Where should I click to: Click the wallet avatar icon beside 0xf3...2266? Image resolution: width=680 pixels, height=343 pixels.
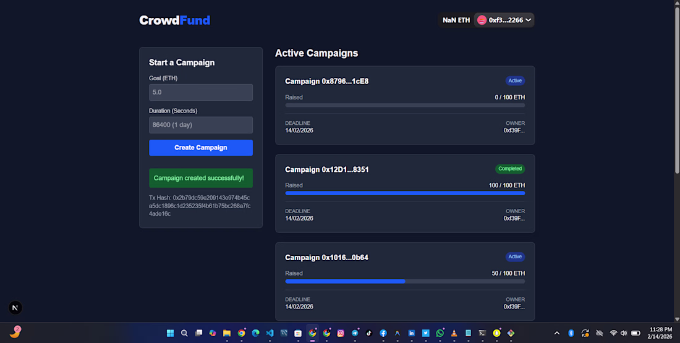coord(482,20)
